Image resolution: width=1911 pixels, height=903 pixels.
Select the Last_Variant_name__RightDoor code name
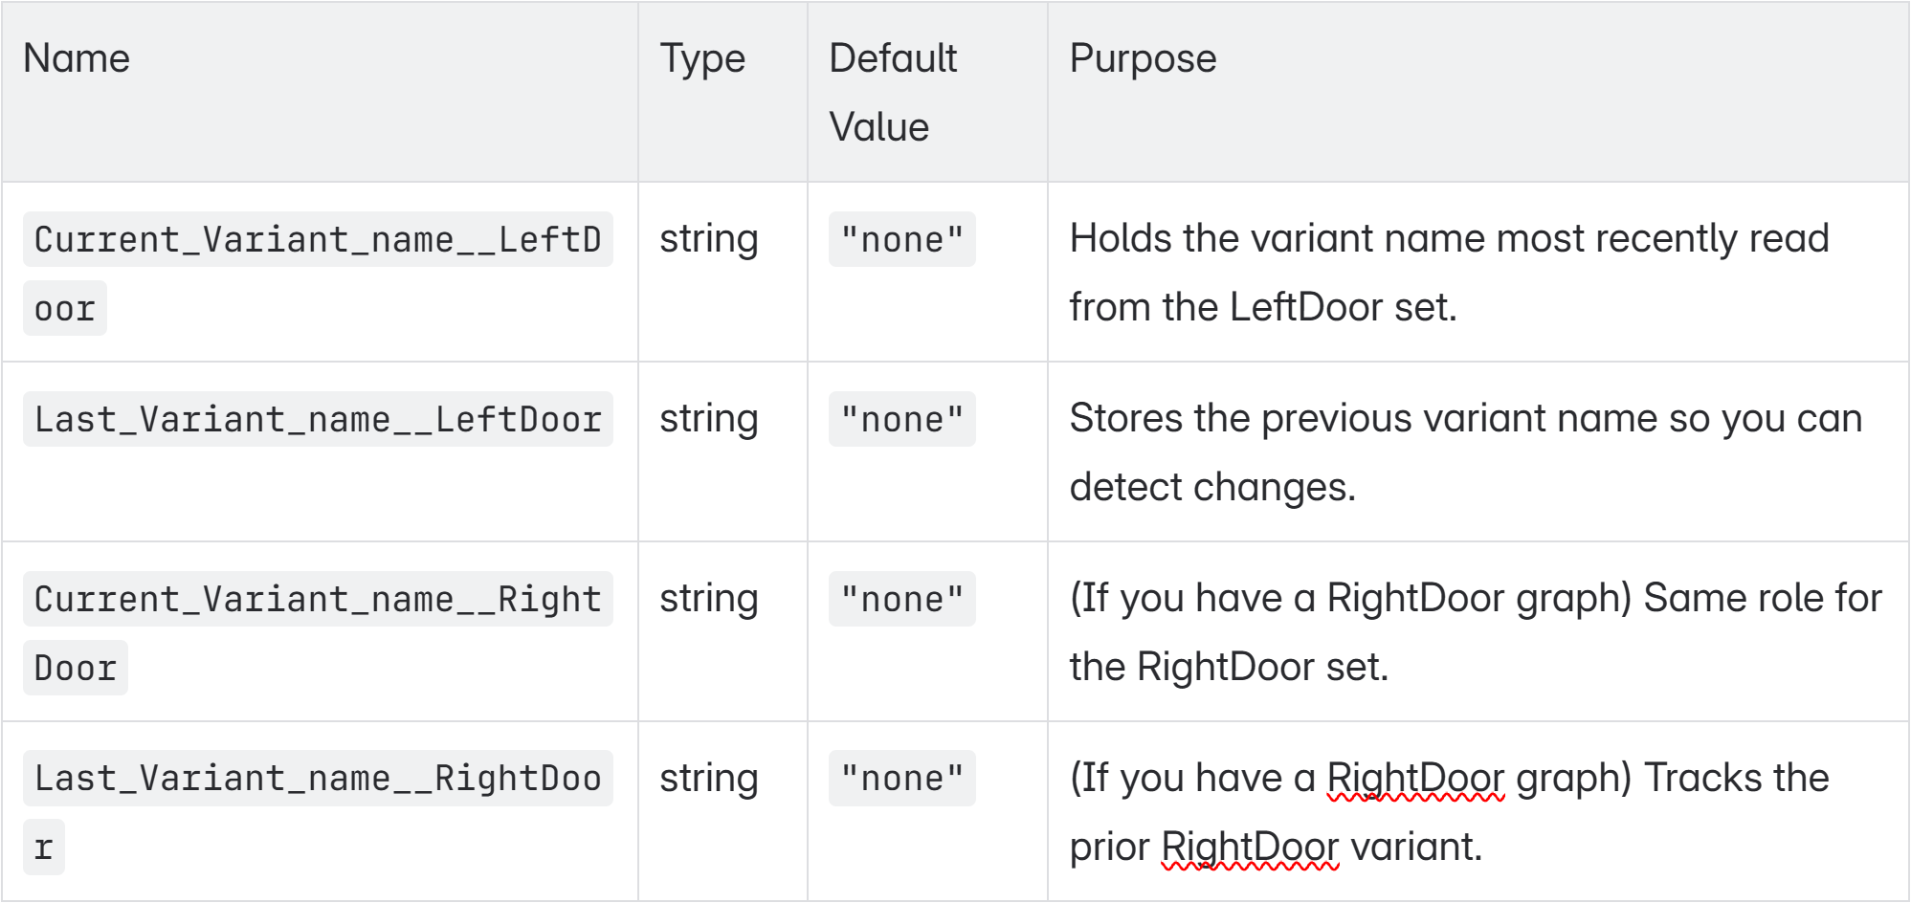pos(317,779)
